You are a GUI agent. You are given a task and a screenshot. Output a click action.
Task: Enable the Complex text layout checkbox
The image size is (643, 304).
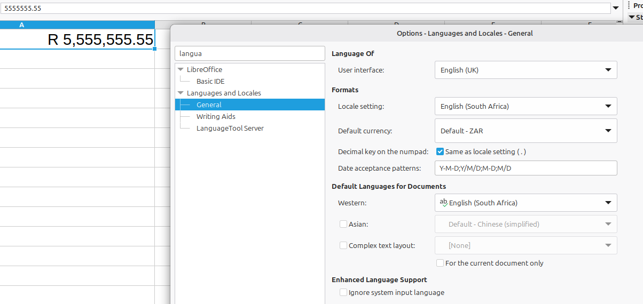(343, 246)
